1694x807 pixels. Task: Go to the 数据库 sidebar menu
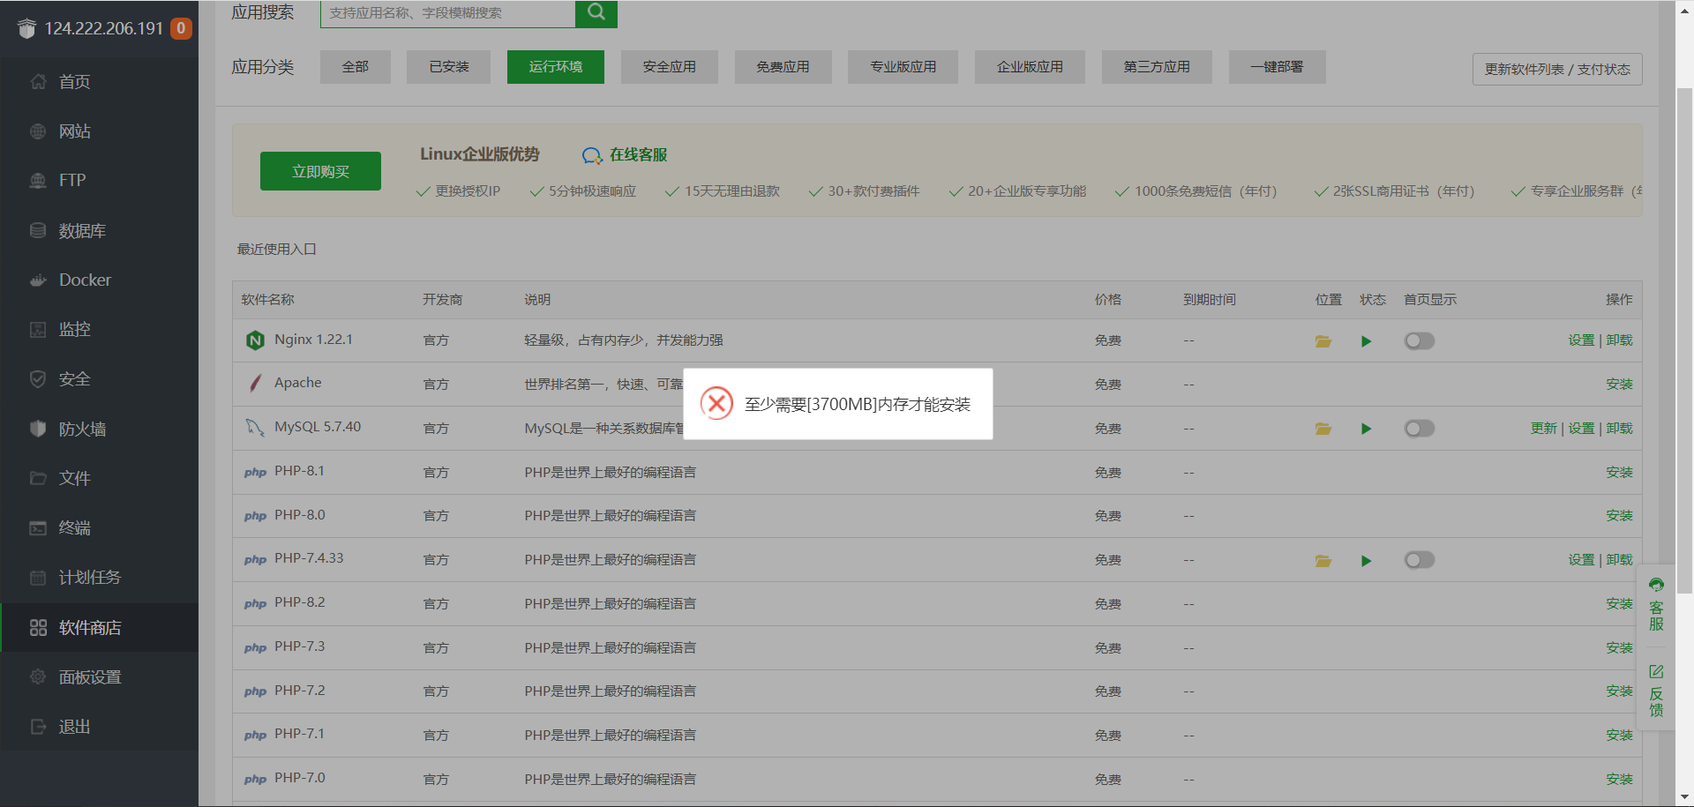(82, 230)
